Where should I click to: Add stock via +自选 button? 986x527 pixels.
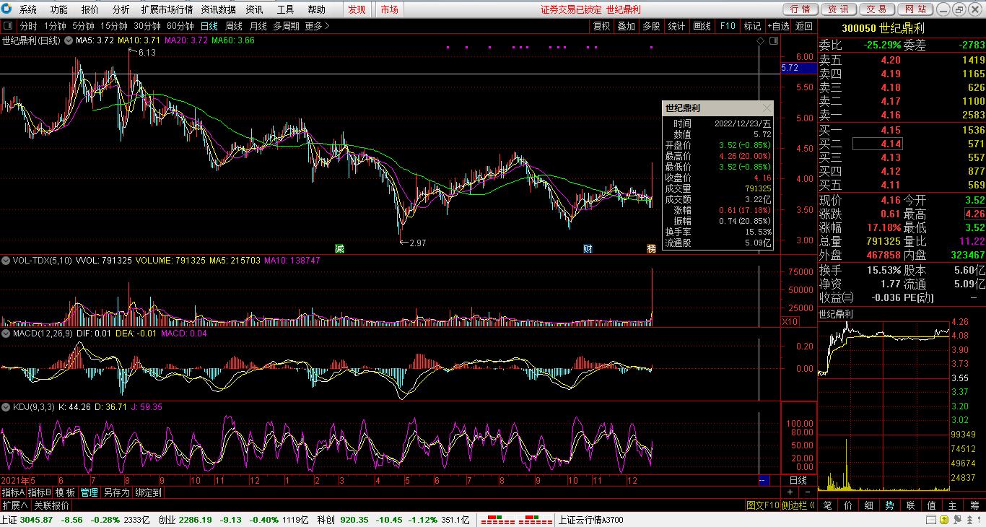tap(779, 26)
